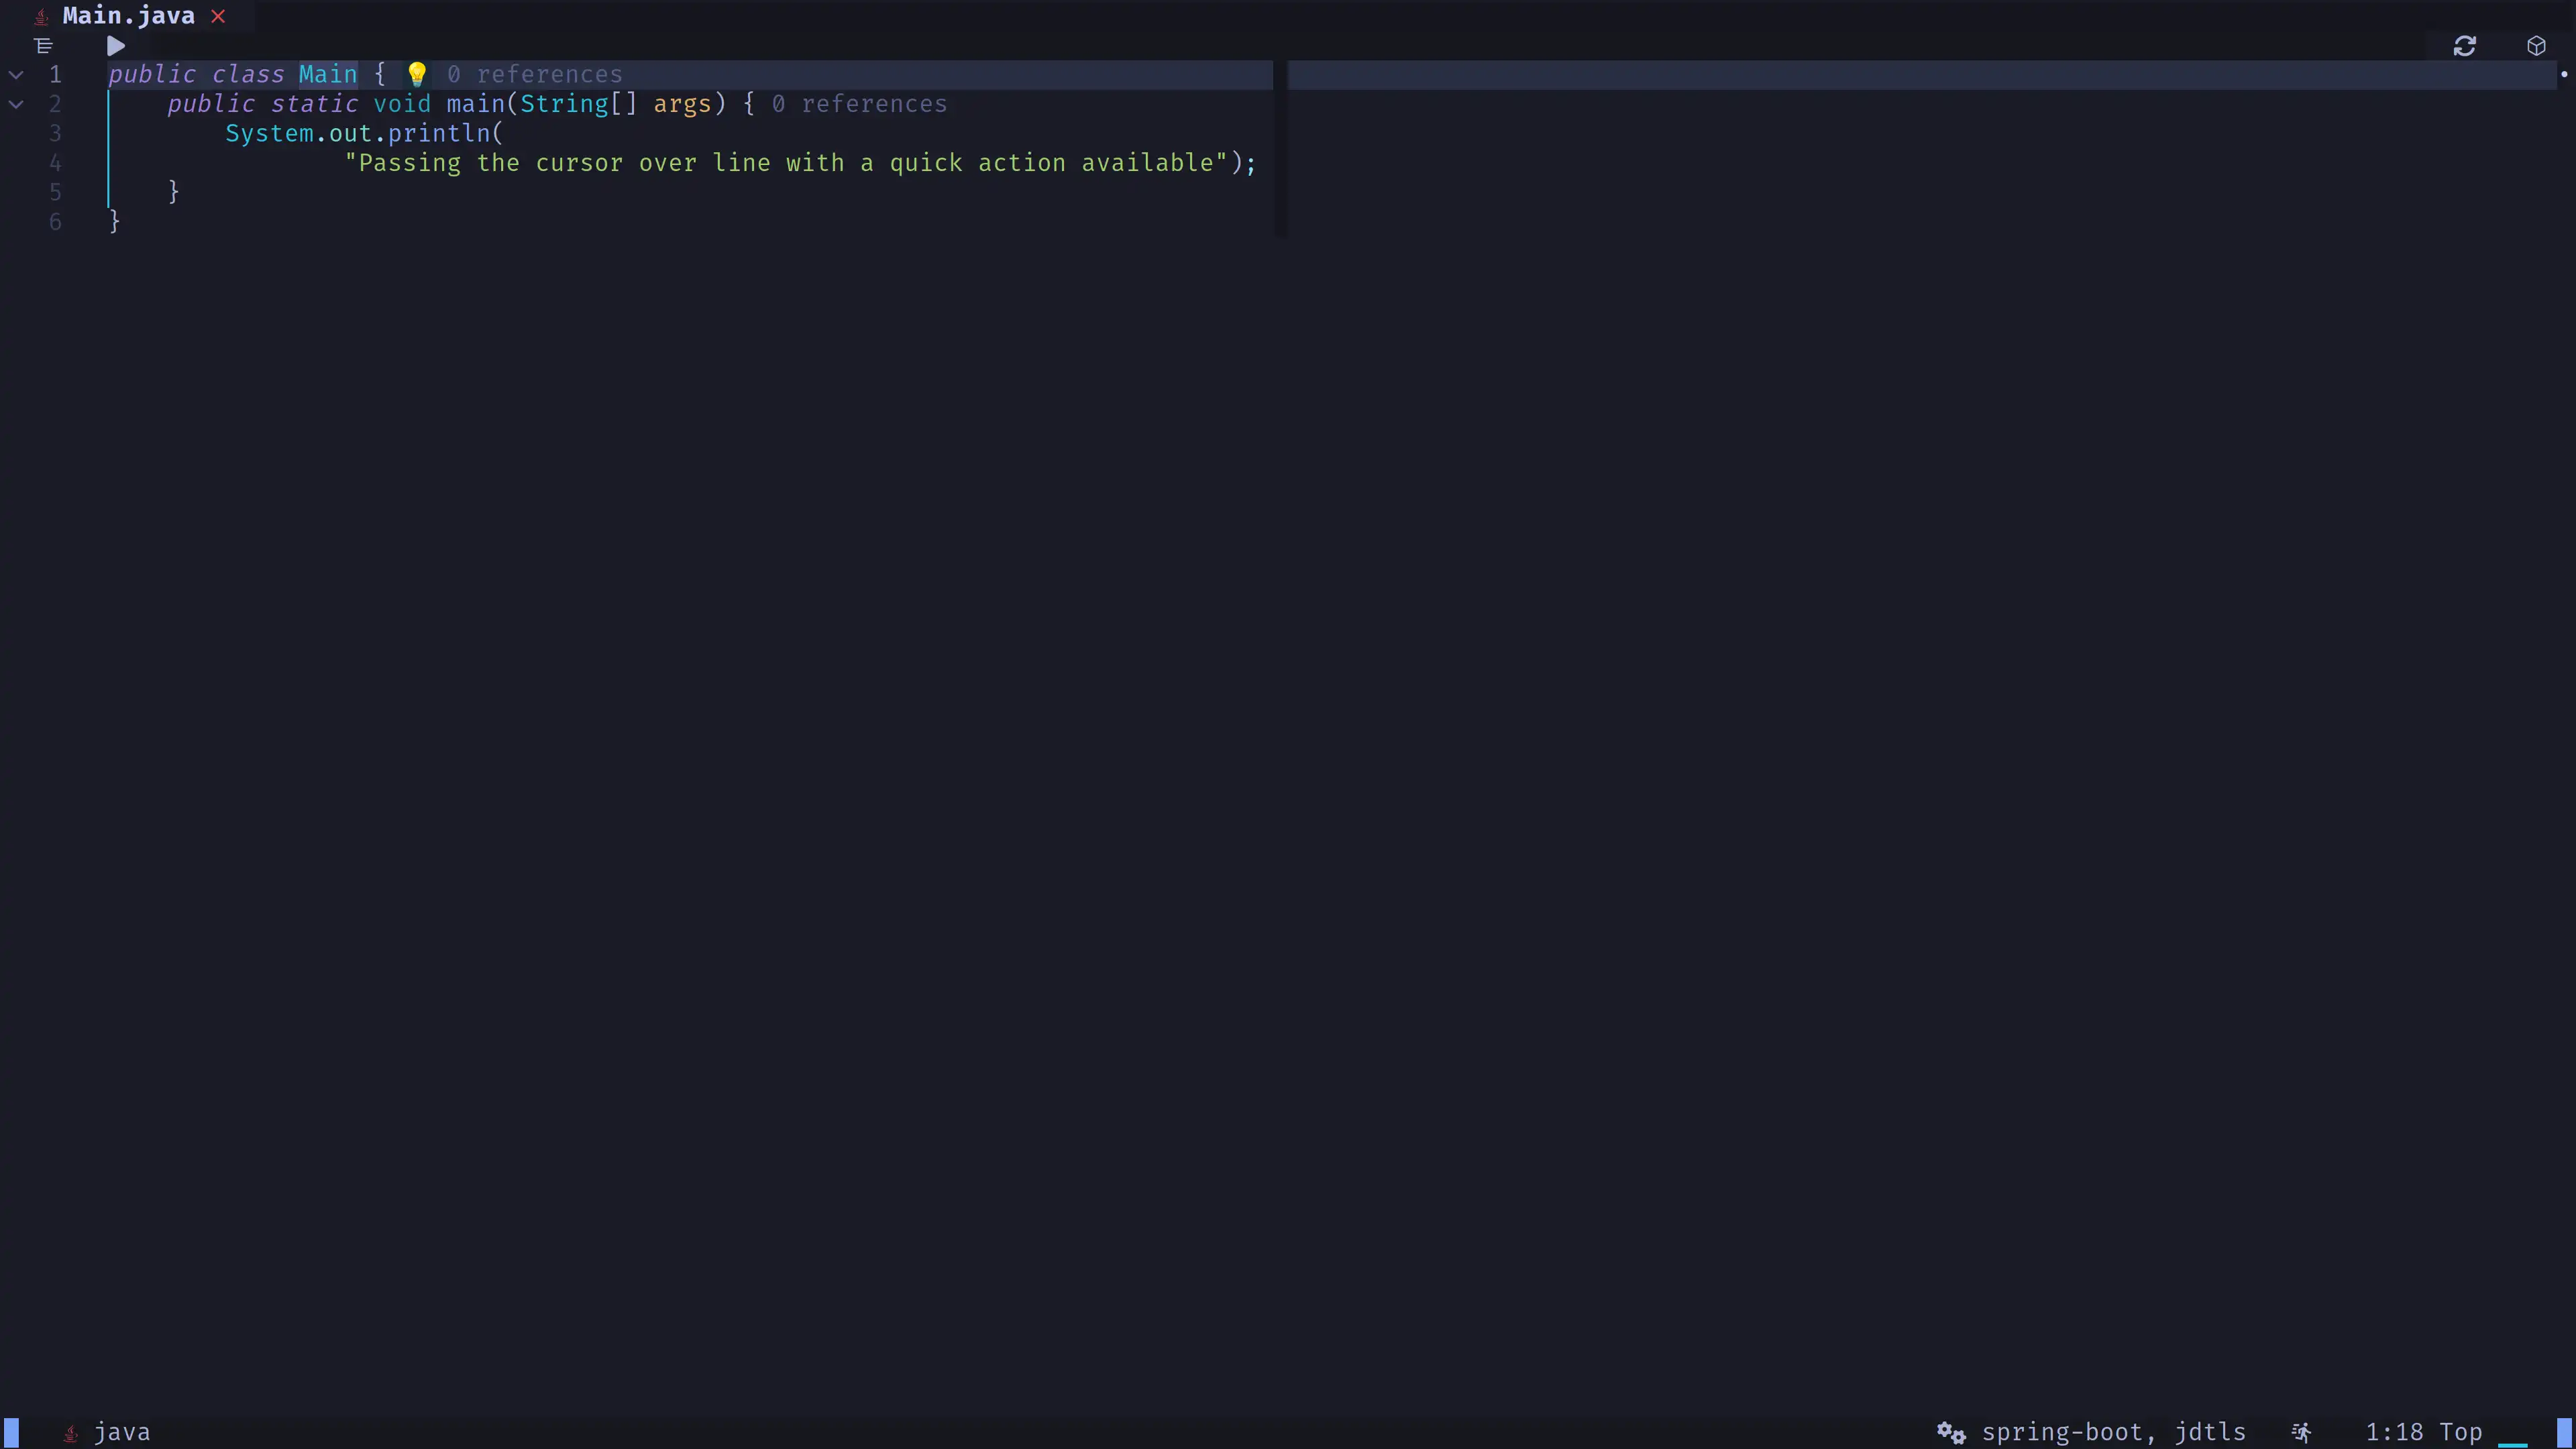Screen dimensions: 2576x1449
Task: Place cursor on the Main class name
Action: point(328,75)
